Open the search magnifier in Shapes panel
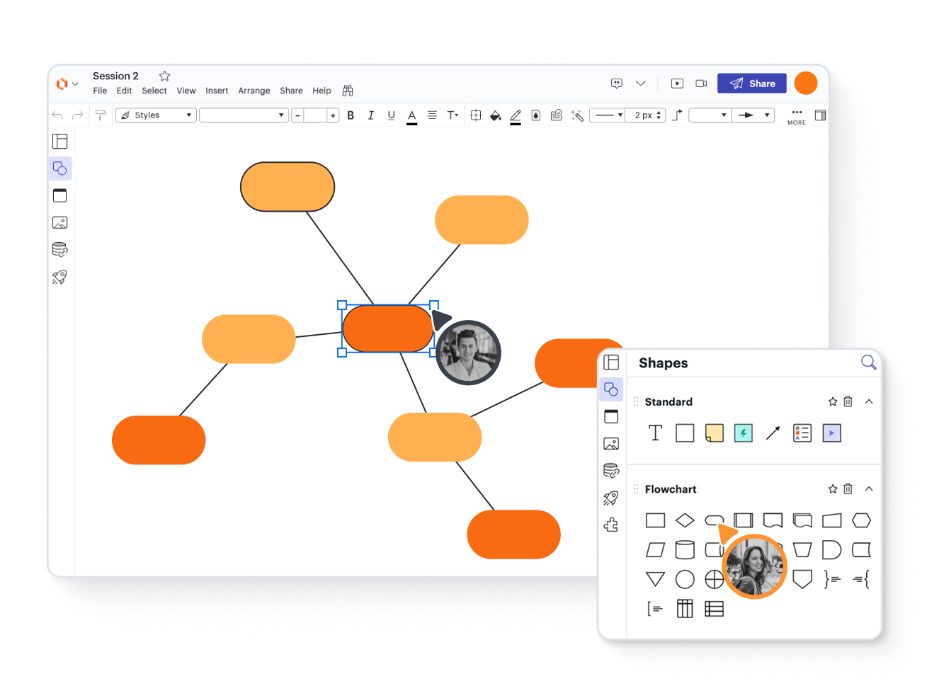927x686 pixels. pyautogui.click(x=868, y=362)
